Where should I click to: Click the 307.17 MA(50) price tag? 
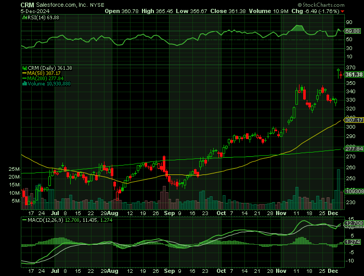[x=354, y=120]
